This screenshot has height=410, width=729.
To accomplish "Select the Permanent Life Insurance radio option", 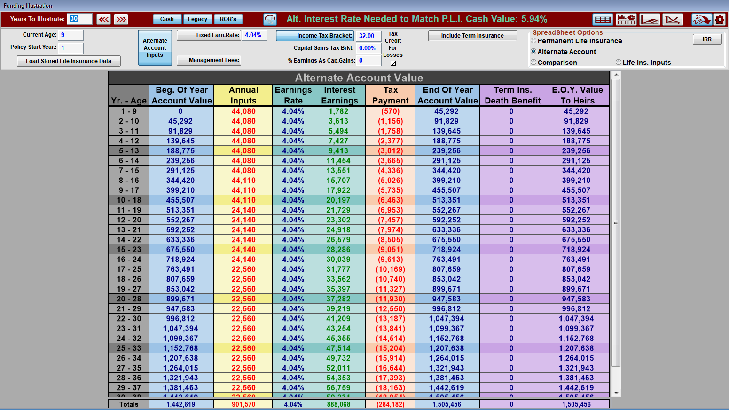I will point(533,41).
